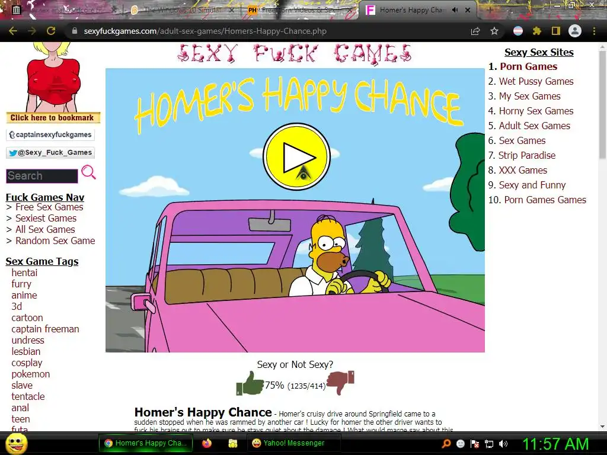Launch Firefox from the taskbar
Screen dimensions: 607x455
(x=207, y=443)
